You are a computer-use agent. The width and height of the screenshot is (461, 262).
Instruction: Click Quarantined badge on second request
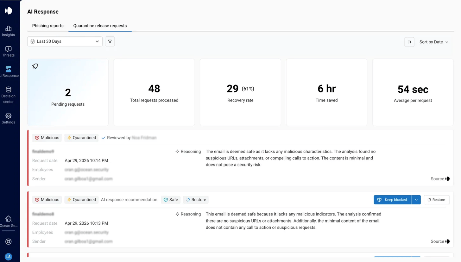click(x=81, y=200)
